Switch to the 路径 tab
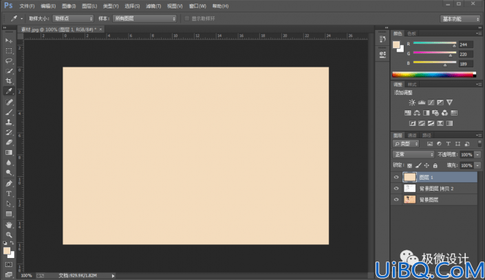485x280 pixels. pyautogui.click(x=427, y=136)
